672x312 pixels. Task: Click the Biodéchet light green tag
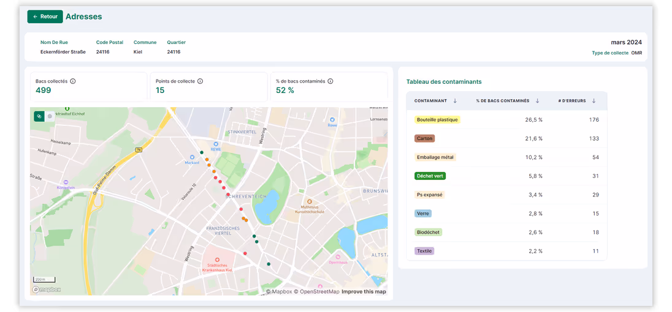pos(428,232)
